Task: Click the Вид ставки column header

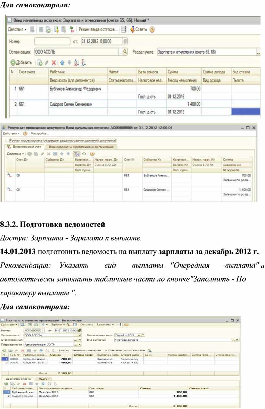Action: click(246, 72)
